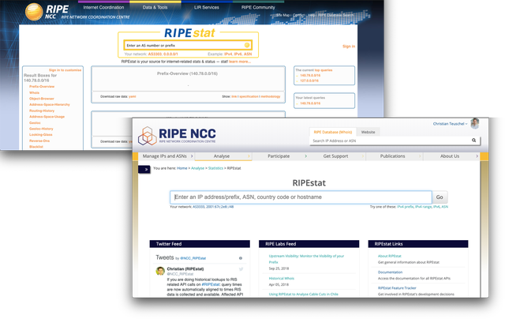Select the Website search tab
This screenshot has height=319, width=505.
(368, 132)
